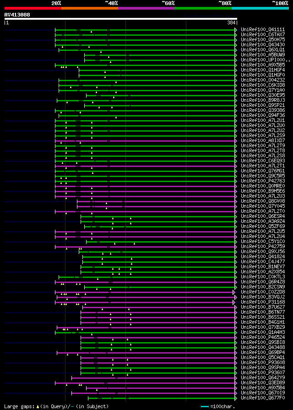Click the arrowhead ending the UniRef100_P31168 alignment
293x410 pixels.
[x=234, y=302]
